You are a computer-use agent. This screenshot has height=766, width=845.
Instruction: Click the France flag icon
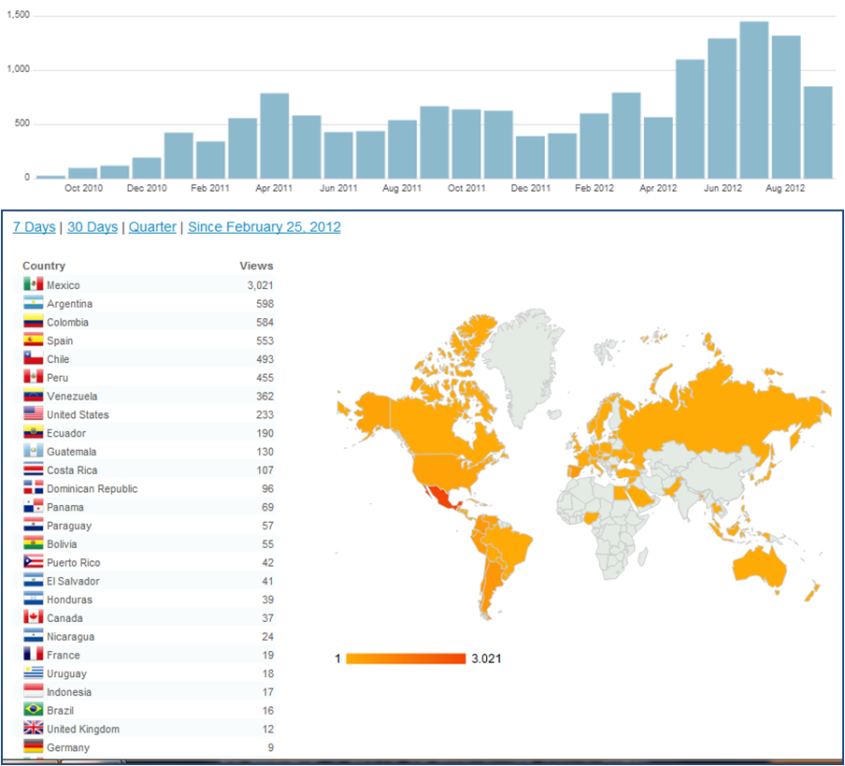[33, 655]
